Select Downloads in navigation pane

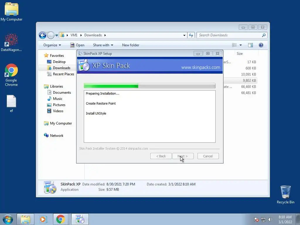[62, 68]
